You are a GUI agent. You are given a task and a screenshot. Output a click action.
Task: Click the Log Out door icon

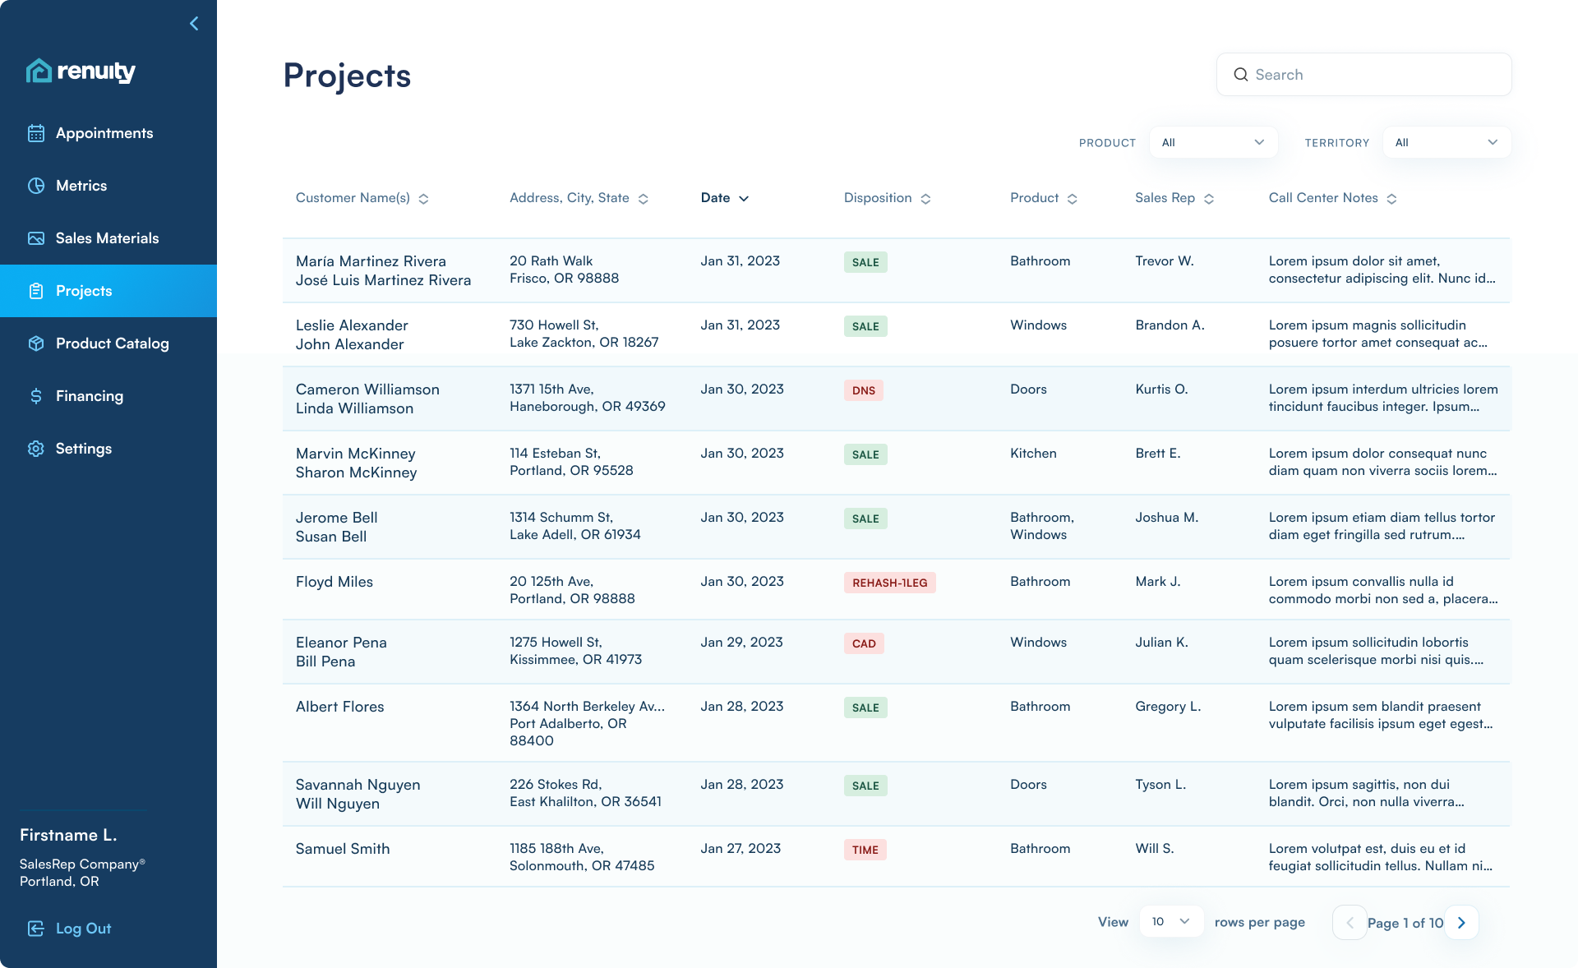pyautogui.click(x=36, y=929)
